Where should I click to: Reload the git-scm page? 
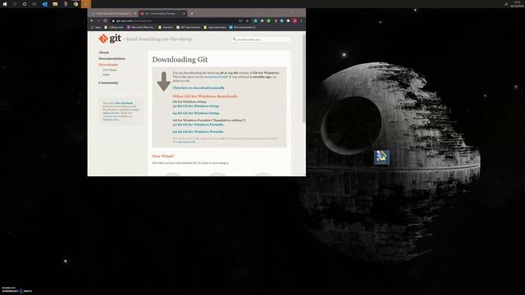tap(105, 20)
